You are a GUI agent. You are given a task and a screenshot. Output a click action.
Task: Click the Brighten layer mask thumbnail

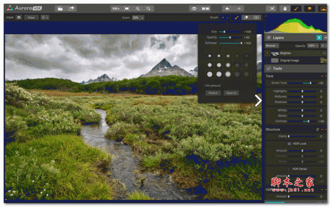click(275, 53)
